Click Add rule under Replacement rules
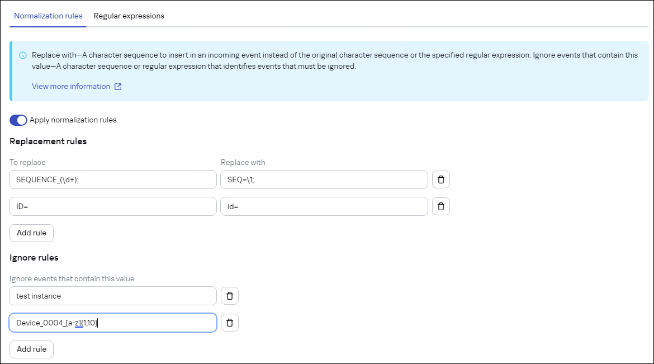Image resolution: width=654 pixels, height=364 pixels. tap(31, 233)
